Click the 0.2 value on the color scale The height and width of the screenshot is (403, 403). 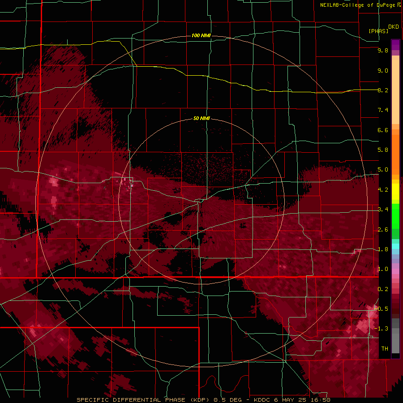pos(383,289)
